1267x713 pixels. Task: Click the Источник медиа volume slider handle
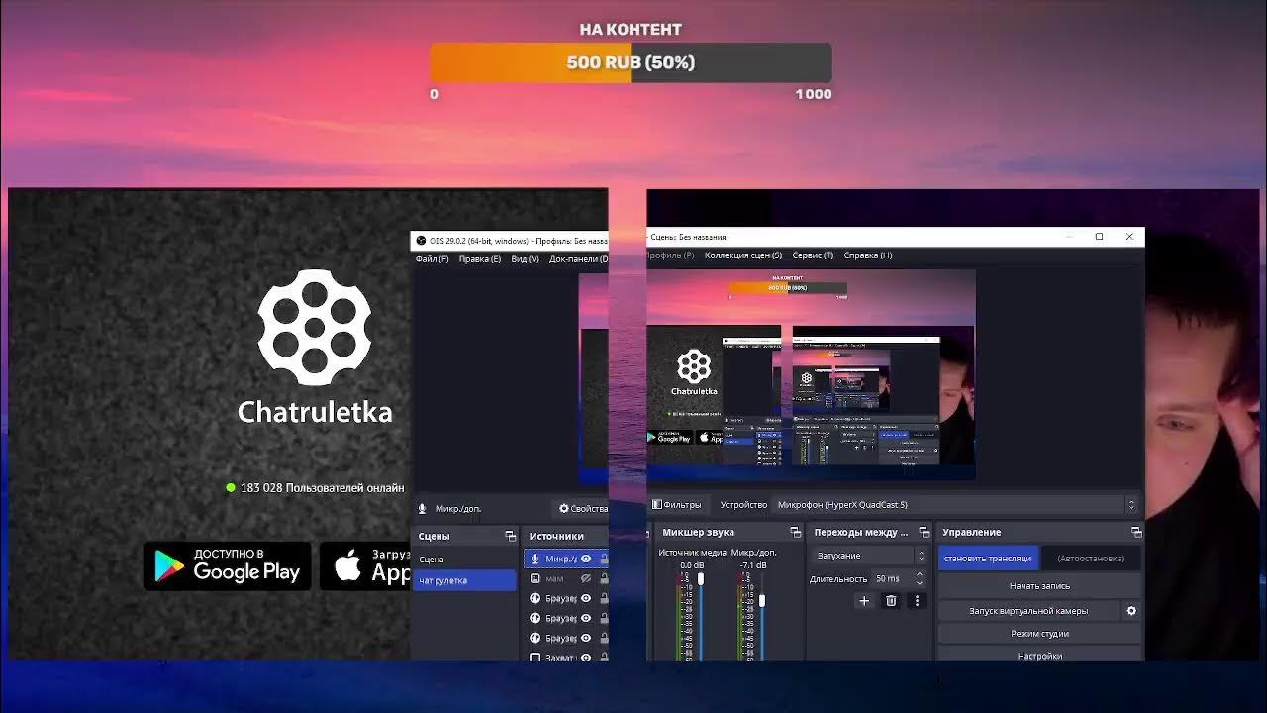pos(701,578)
